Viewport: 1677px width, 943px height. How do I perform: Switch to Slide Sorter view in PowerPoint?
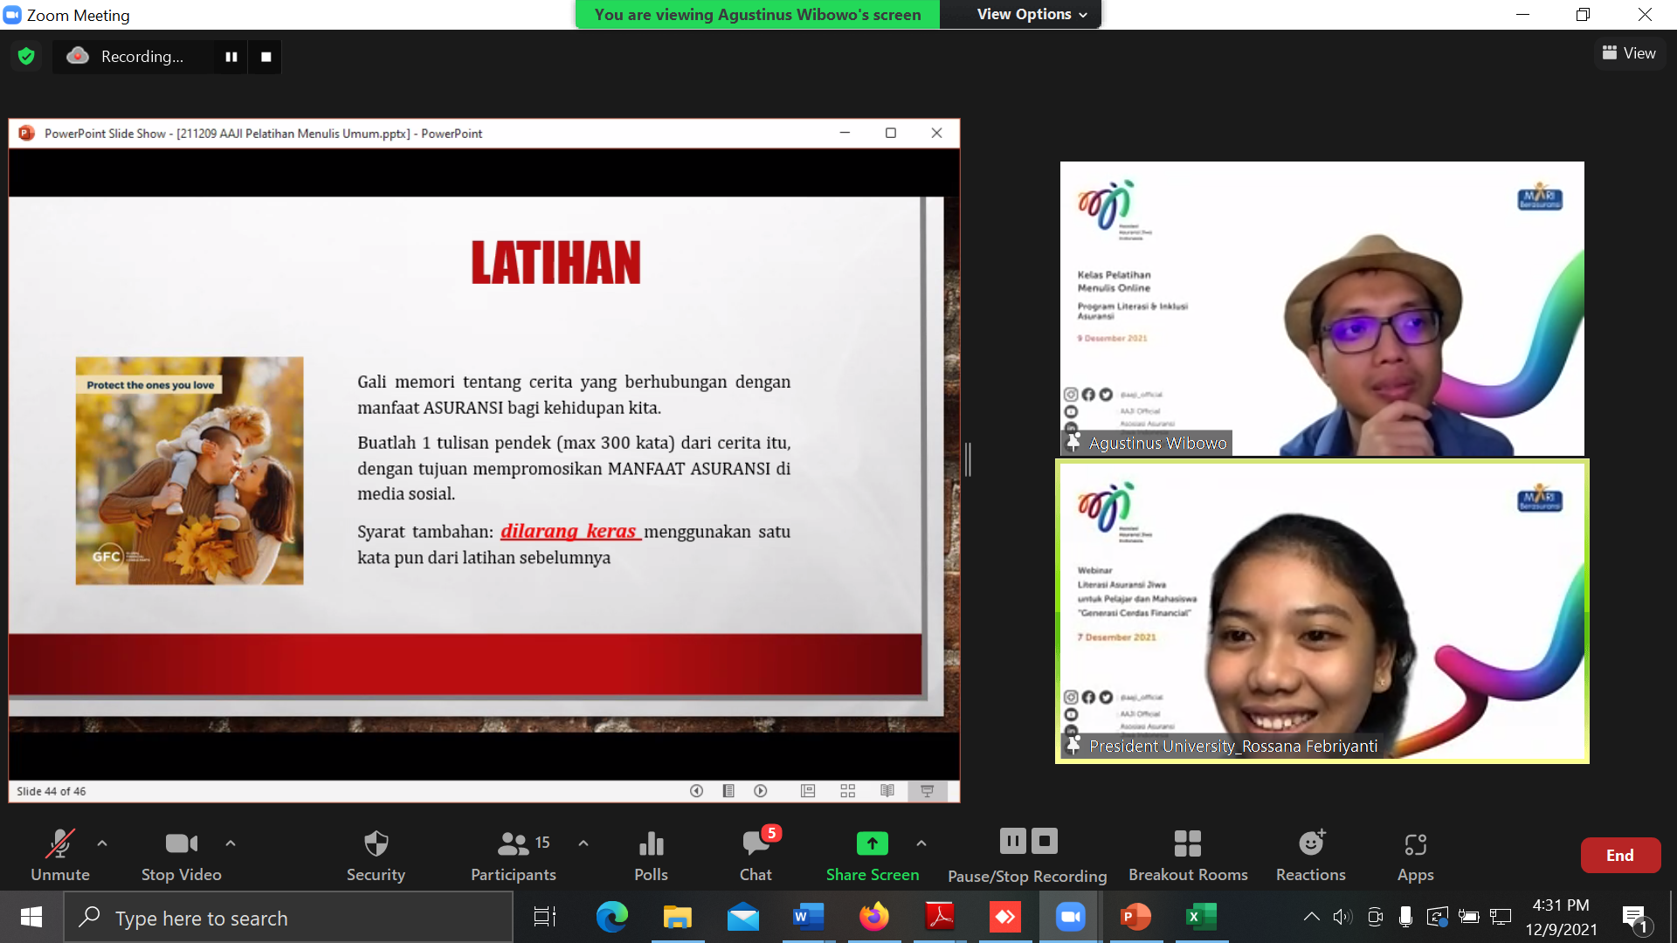(x=847, y=791)
